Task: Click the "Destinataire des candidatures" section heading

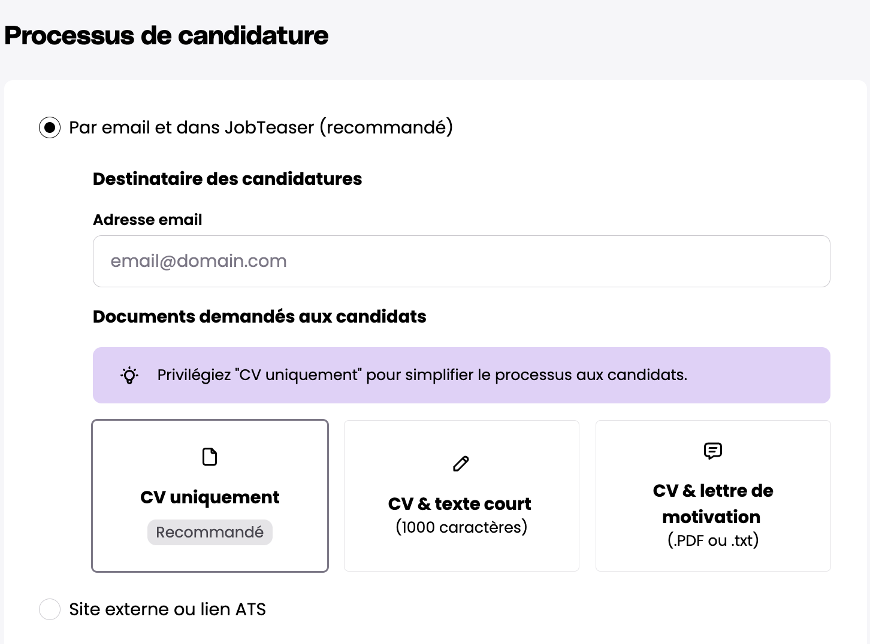Action: [x=227, y=179]
